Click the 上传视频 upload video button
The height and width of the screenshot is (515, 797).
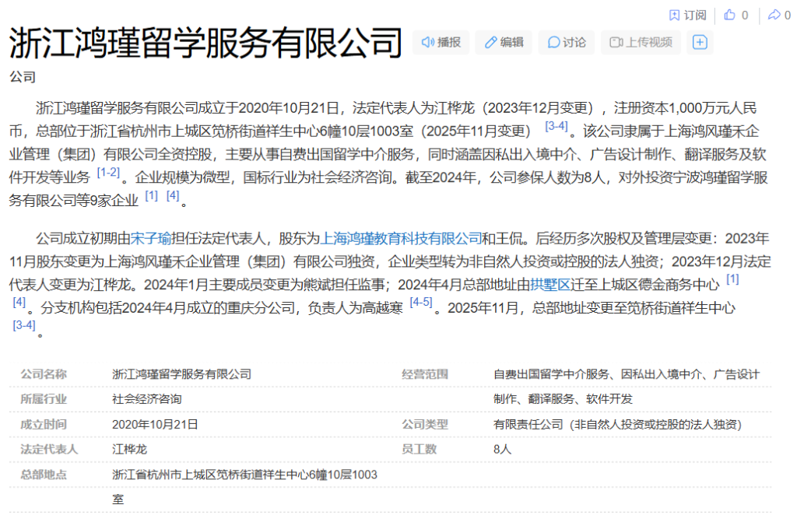(641, 42)
